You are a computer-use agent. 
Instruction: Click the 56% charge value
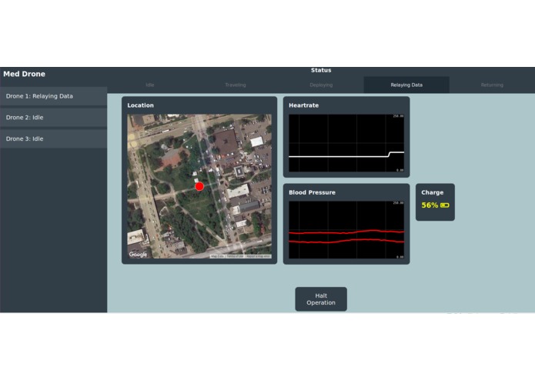click(x=430, y=205)
